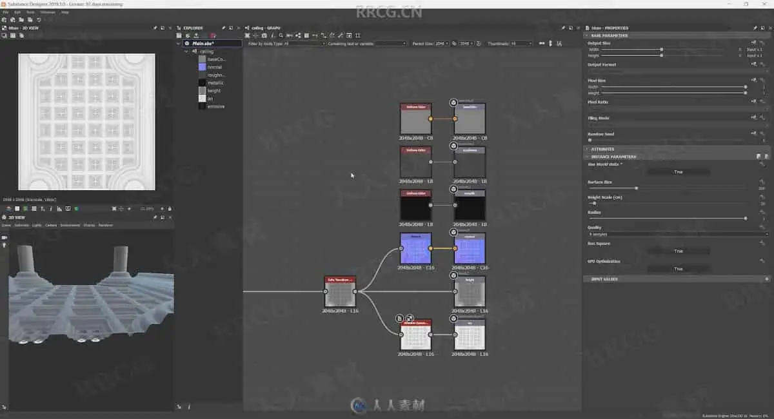Open the File menu
774x419 pixels.
(5, 12)
